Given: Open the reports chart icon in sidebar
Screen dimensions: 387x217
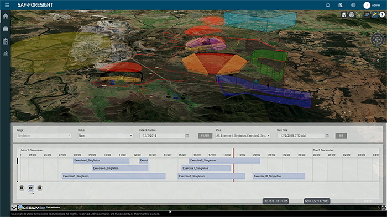Looking at the screenshot, I should coord(6,53).
